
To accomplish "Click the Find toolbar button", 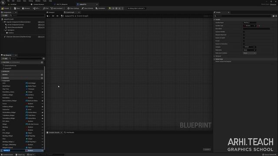I will [x=46, y=8].
